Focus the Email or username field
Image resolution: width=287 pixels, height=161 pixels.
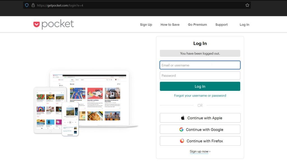[x=200, y=65]
